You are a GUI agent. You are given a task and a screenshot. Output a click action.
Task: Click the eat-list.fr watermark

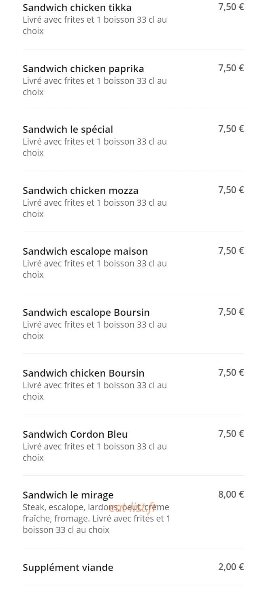132,508
